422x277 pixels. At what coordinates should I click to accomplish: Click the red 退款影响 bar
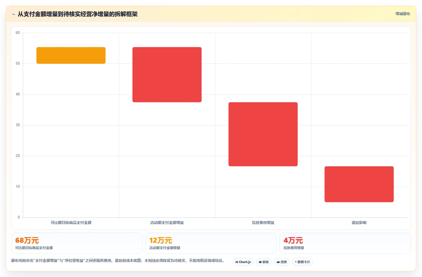[x=359, y=184]
